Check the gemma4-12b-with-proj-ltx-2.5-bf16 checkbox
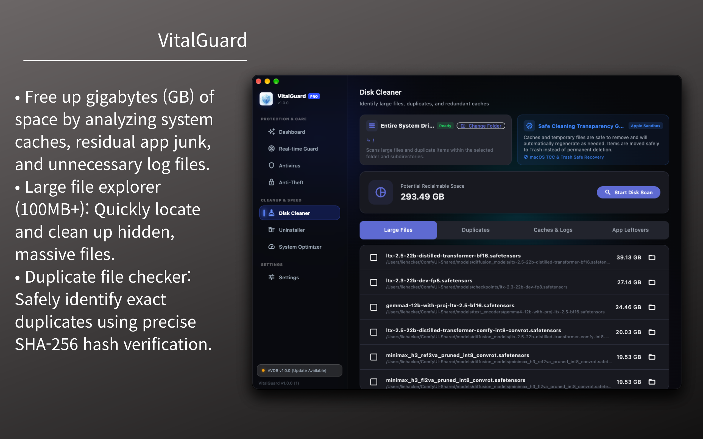Viewport: 703px width, 439px height. [374, 307]
